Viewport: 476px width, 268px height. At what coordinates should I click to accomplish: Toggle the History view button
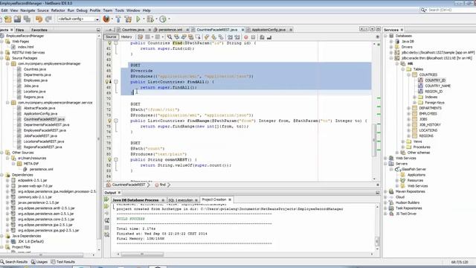point(126,37)
